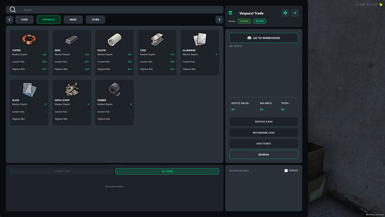Click the Metal Scrap item name

point(62,100)
